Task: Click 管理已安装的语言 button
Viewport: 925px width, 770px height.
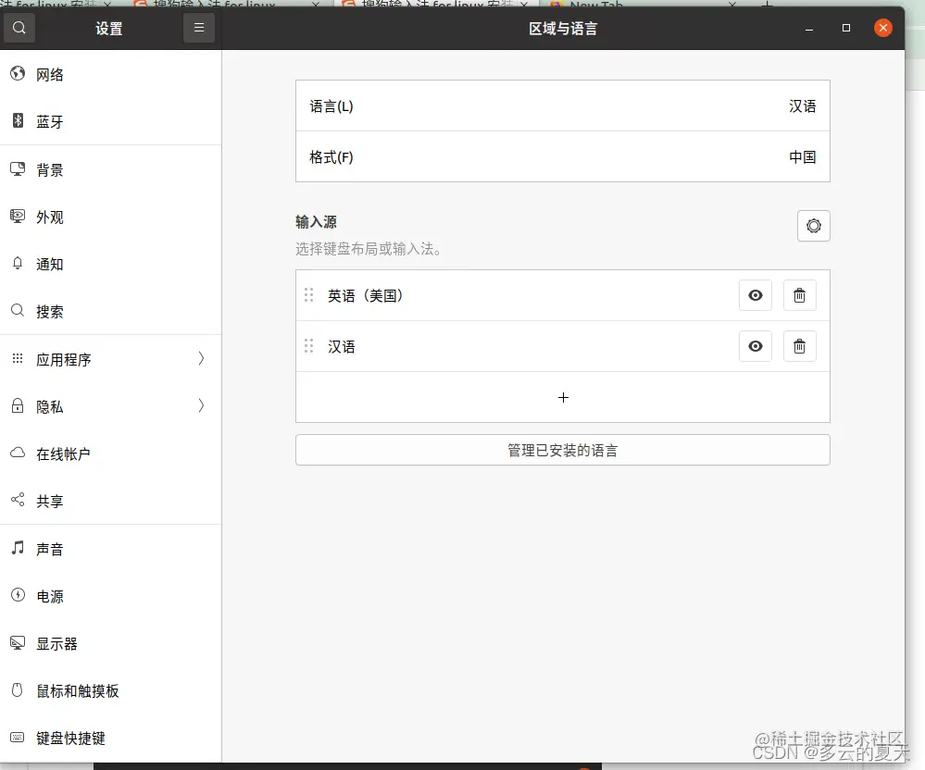Action: pyautogui.click(x=563, y=451)
